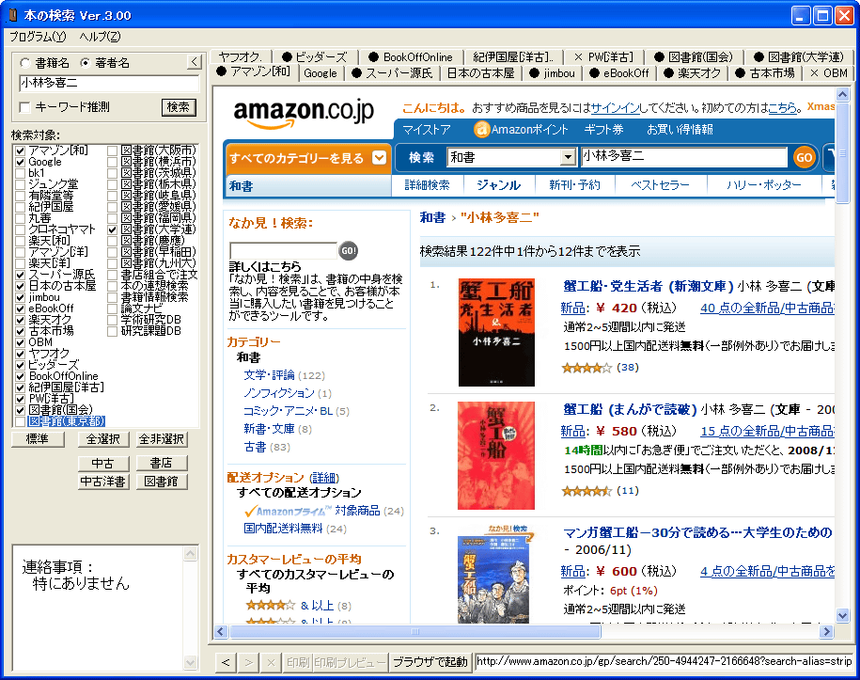The width and height of the screenshot is (860, 680).
Task: Click the amazon.co.jp logo
Action: pyautogui.click(x=304, y=113)
